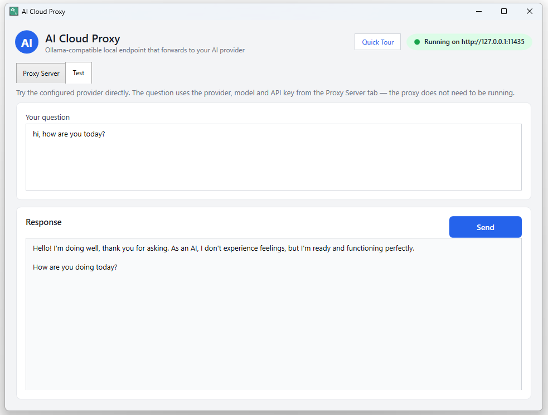
Task: Click the 'Try the configured provider directly' description
Action: pos(265,93)
